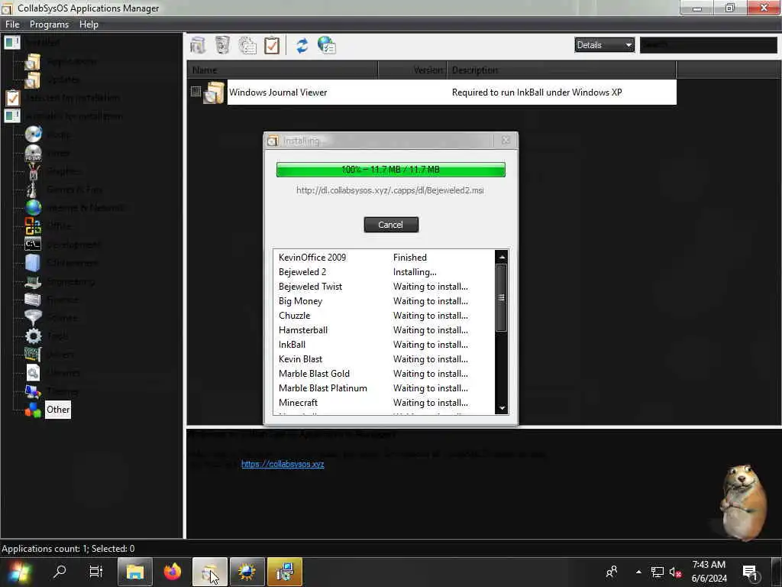Viewport: 782px width, 587px height.
Task: Select the Video HD DVD category
Action: click(48, 153)
